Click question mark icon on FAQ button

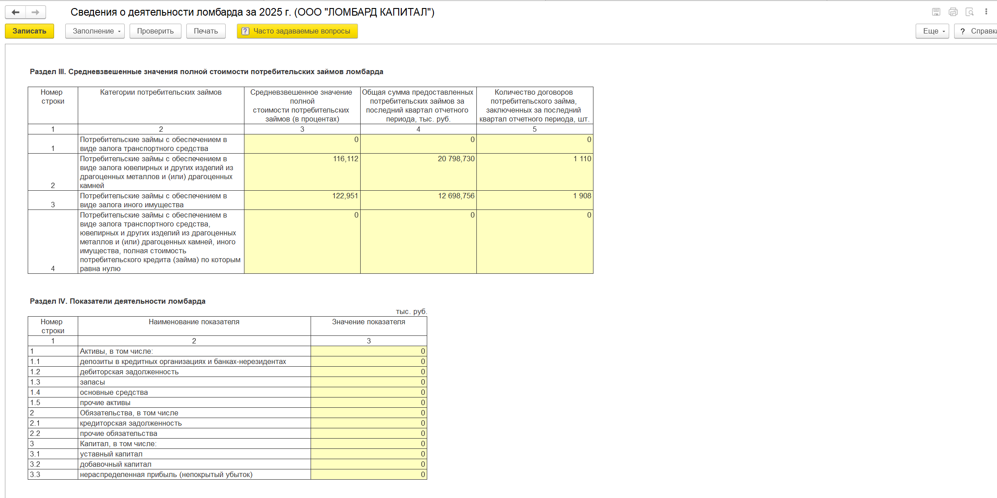coord(245,31)
